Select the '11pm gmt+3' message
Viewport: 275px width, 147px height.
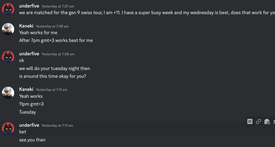click(31, 104)
